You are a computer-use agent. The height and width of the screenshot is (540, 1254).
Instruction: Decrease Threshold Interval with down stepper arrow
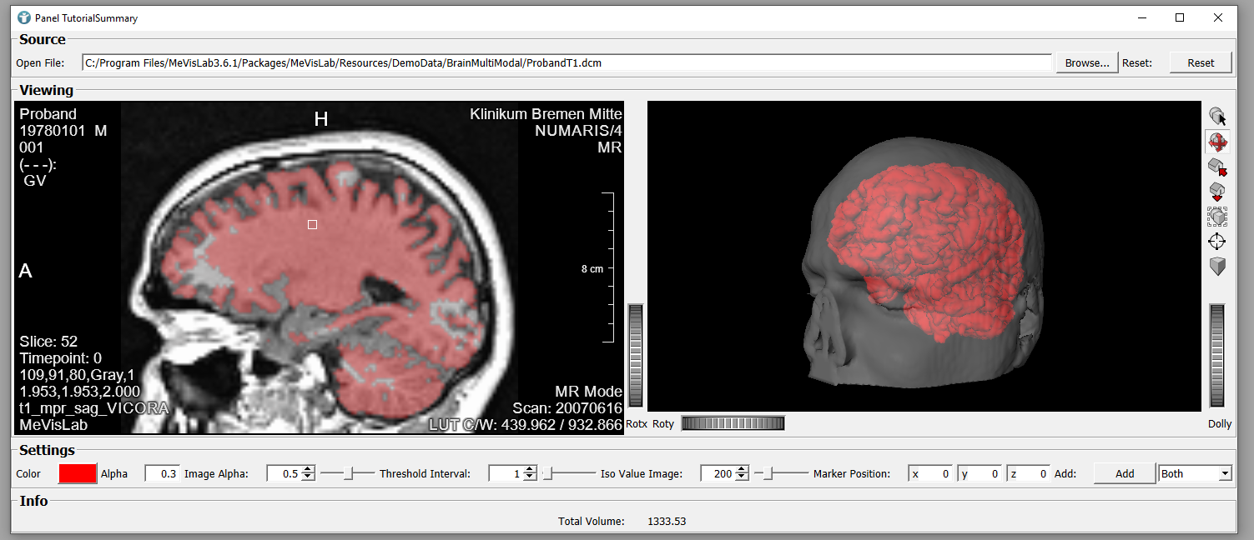530,477
